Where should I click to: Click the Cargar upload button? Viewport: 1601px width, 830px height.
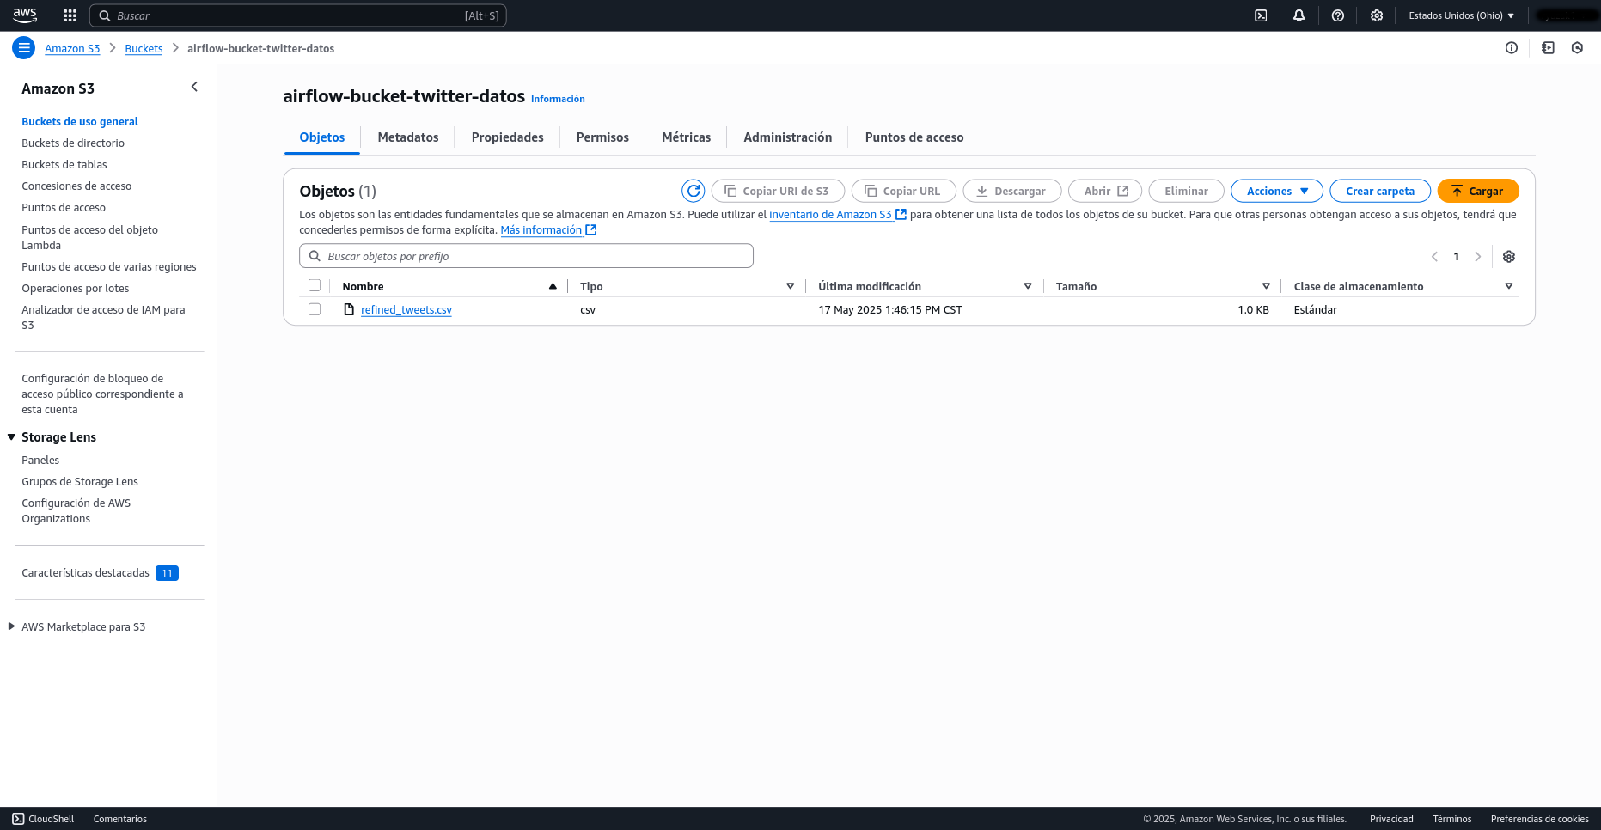1477,191
